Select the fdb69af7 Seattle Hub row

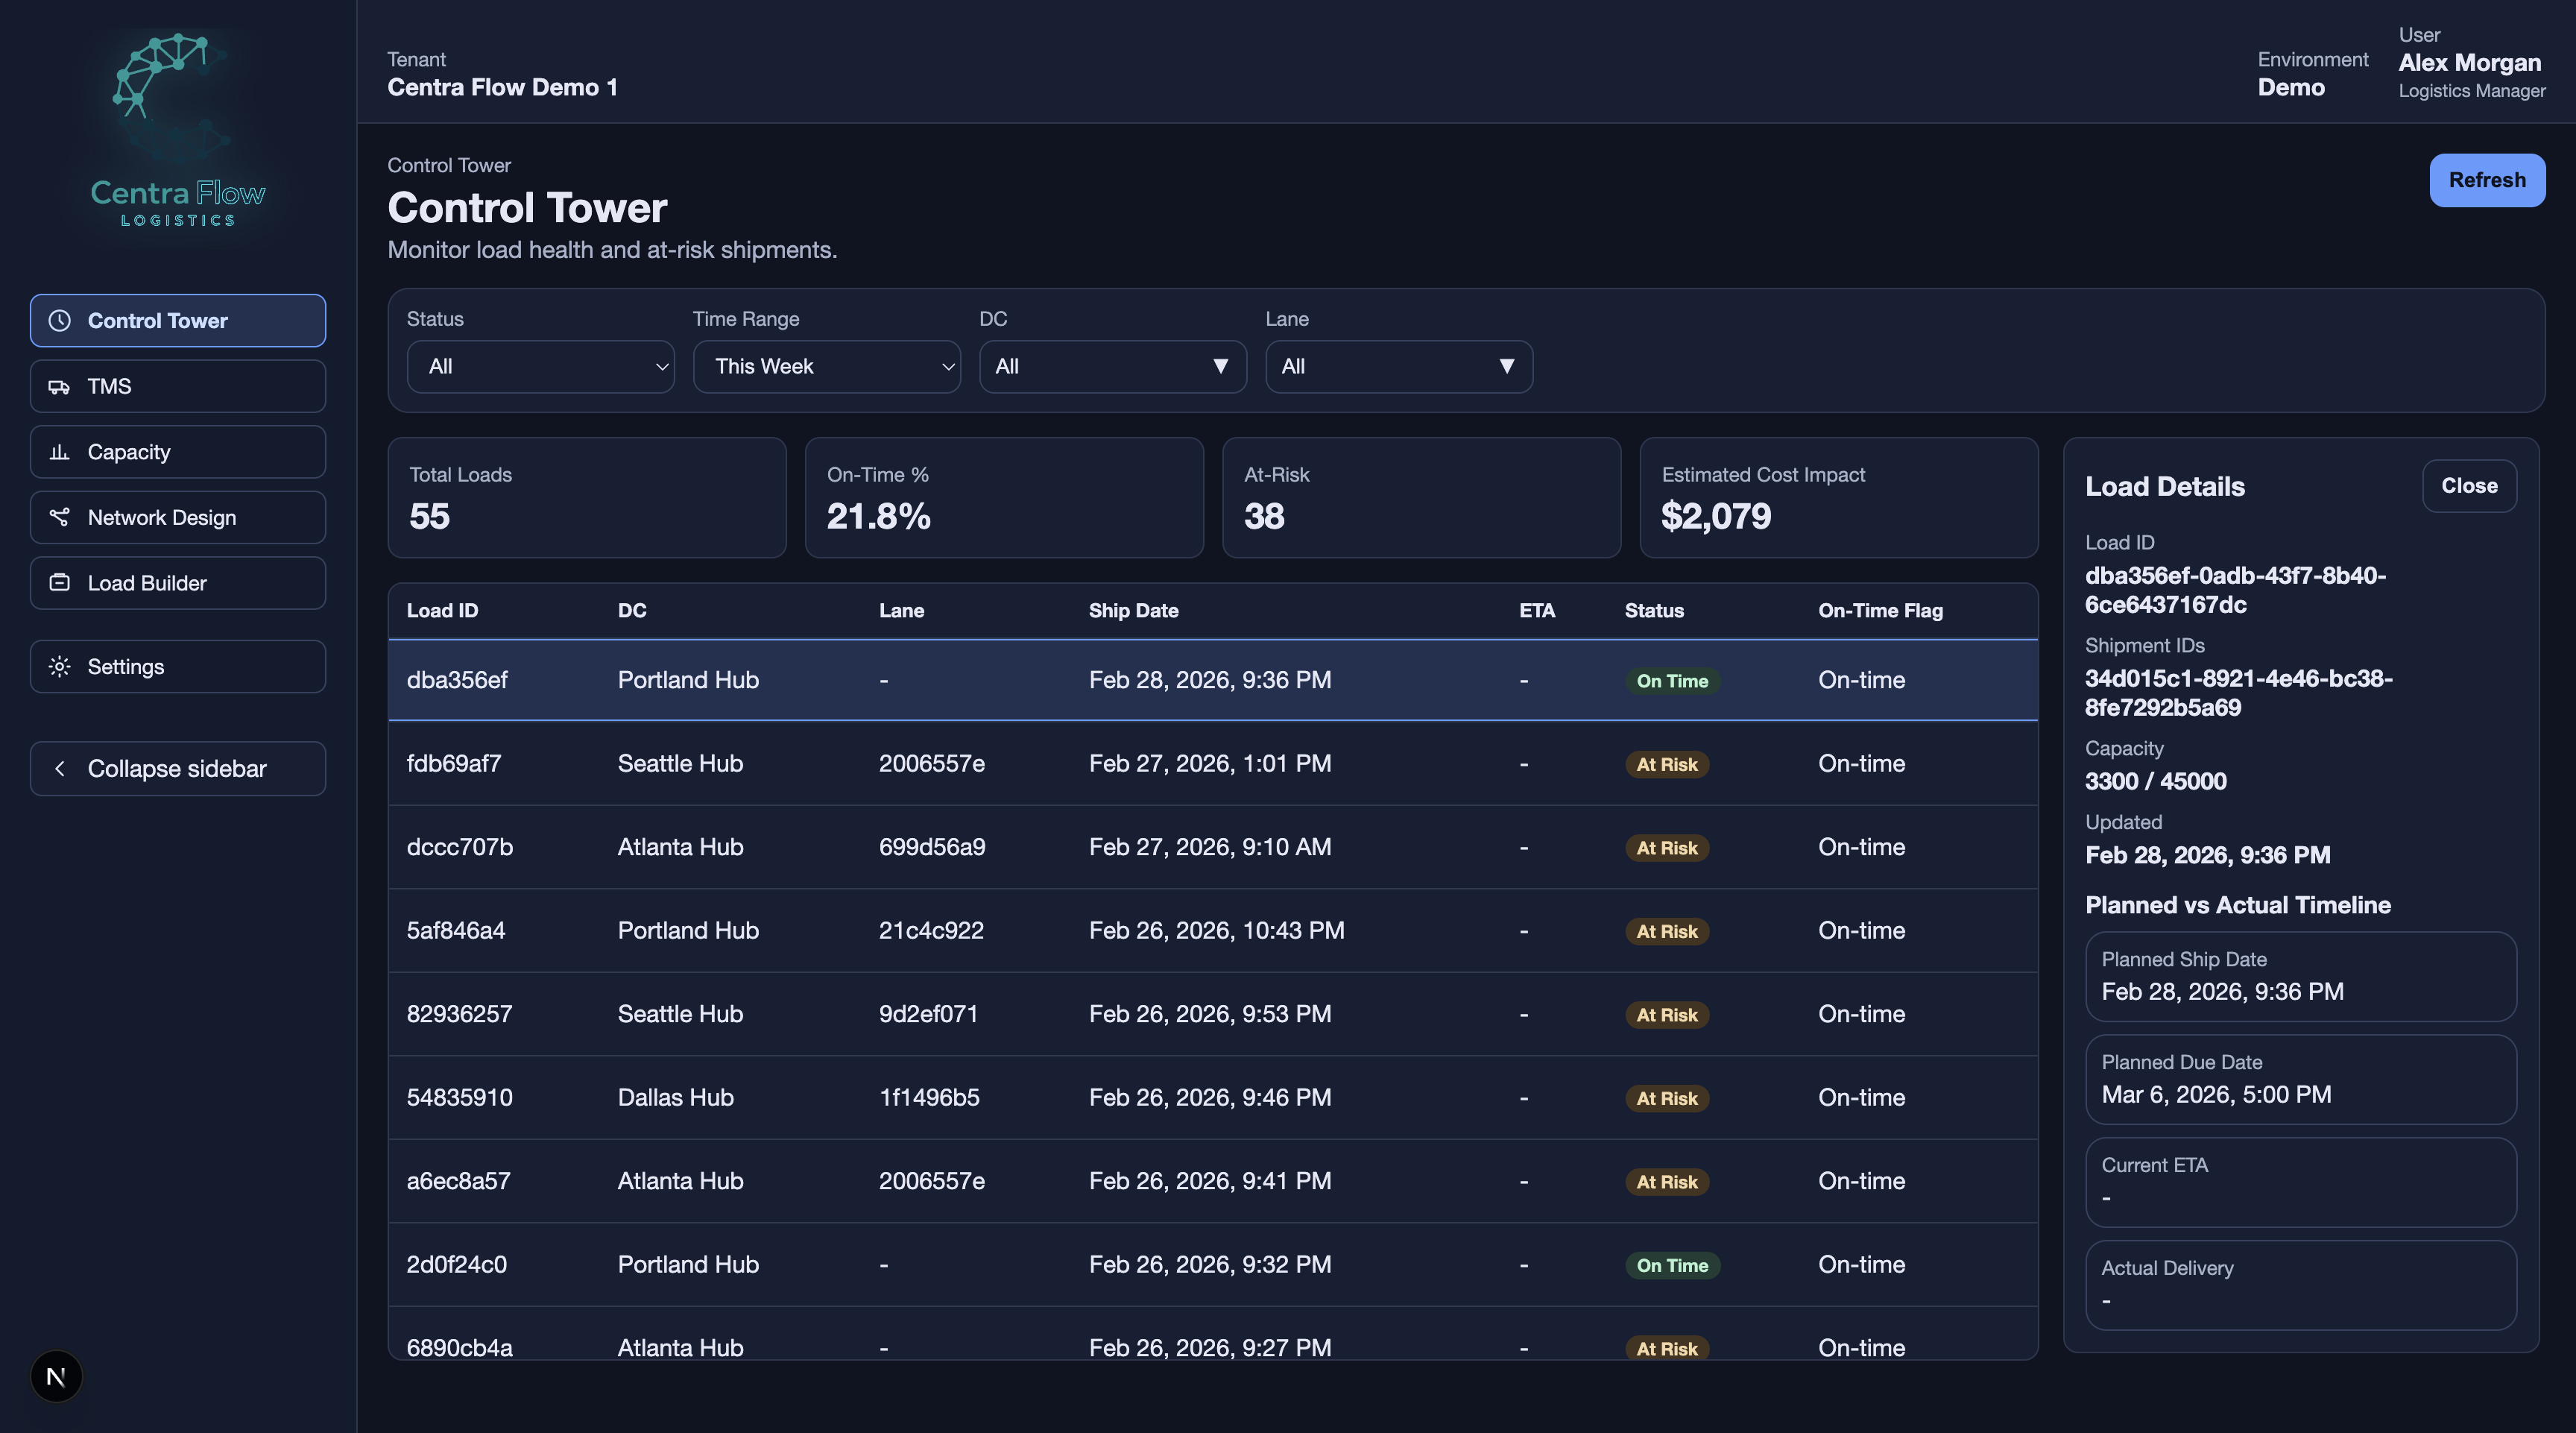click(x=1212, y=764)
